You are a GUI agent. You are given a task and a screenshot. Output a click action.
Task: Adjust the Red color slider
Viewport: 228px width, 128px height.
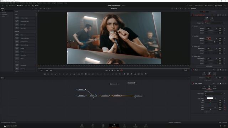pyautogui.click(x=211, y=100)
